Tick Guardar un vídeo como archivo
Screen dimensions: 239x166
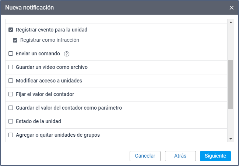pyautogui.click(x=11, y=67)
